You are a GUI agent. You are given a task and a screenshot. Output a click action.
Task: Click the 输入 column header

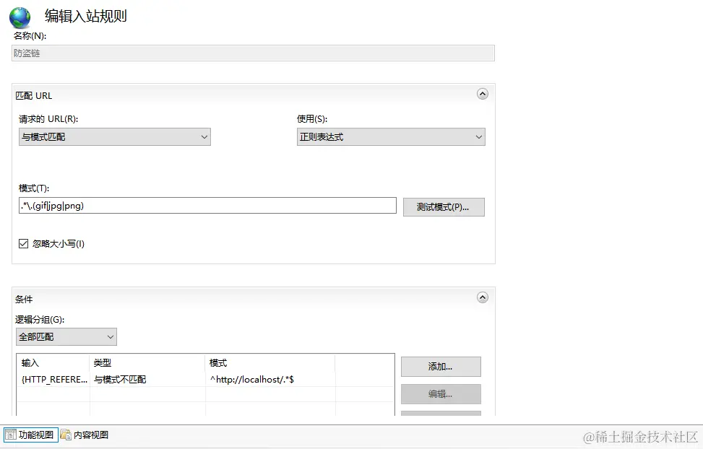point(53,363)
